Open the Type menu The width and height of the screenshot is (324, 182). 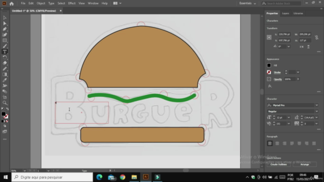[51, 4]
